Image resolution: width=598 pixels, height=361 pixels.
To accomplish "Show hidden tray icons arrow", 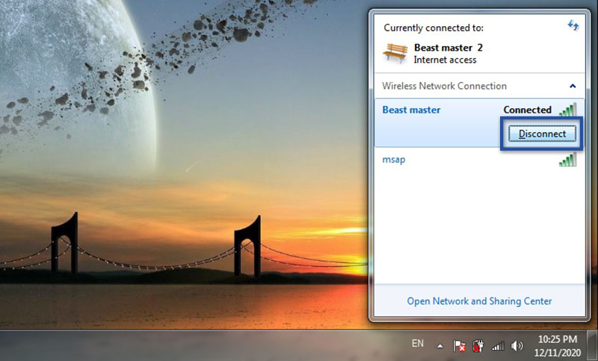I will click(x=440, y=346).
